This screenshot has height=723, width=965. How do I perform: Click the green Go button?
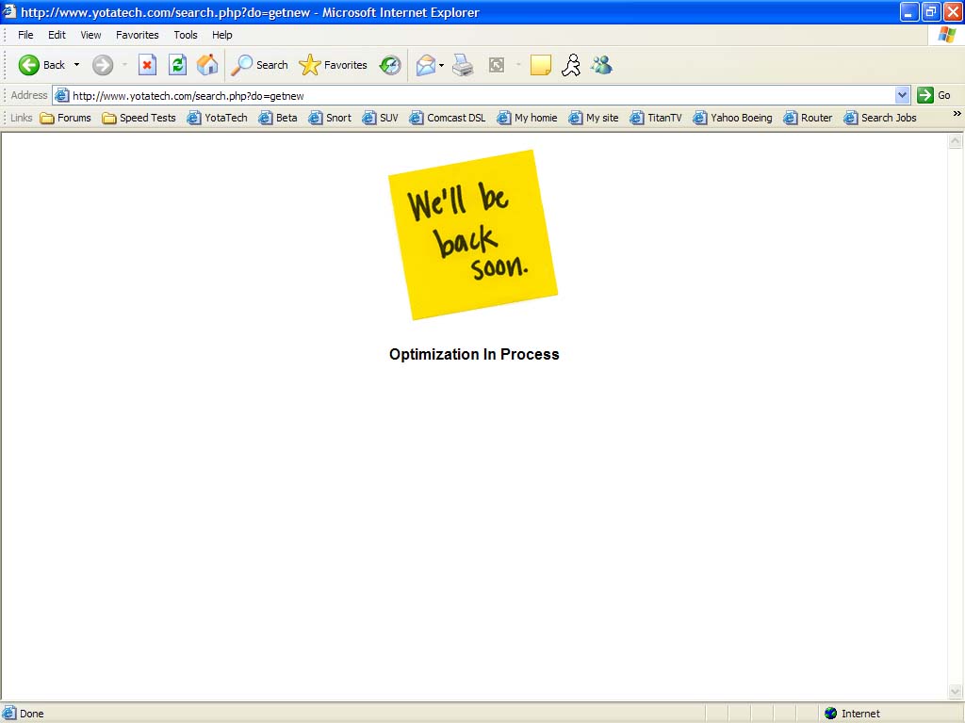(x=934, y=95)
